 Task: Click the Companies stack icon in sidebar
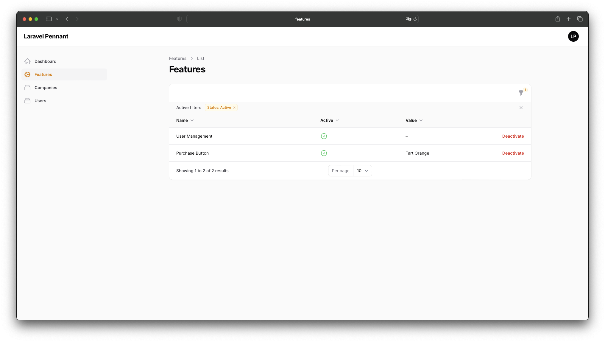click(x=27, y=88)
